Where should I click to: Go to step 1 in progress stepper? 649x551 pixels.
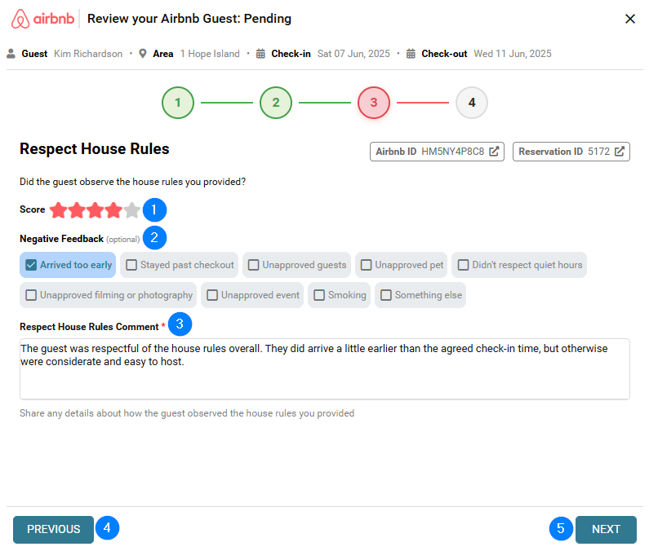pos(178,103)
